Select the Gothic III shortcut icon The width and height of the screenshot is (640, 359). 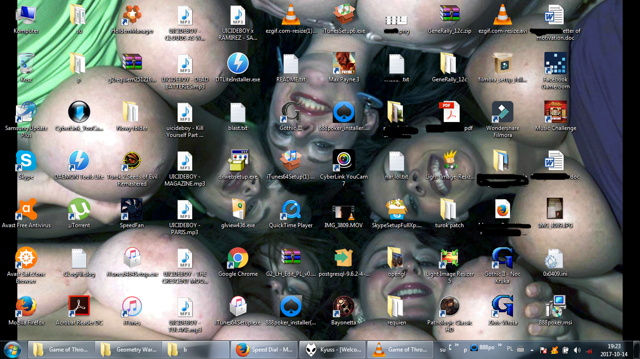(291, 116)
